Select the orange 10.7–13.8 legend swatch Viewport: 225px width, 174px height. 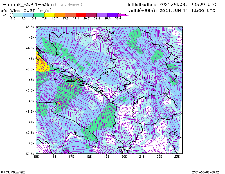[60, 15]
